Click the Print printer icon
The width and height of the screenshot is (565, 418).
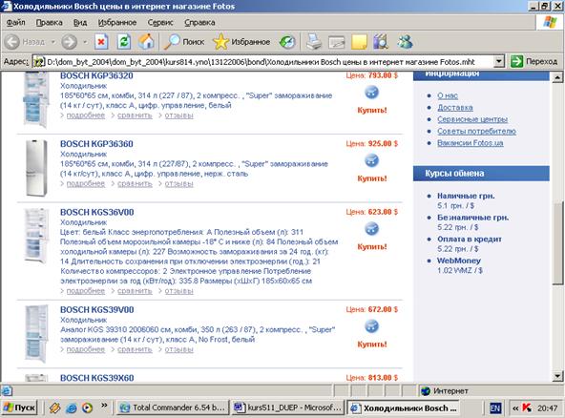tap(314, 42)
